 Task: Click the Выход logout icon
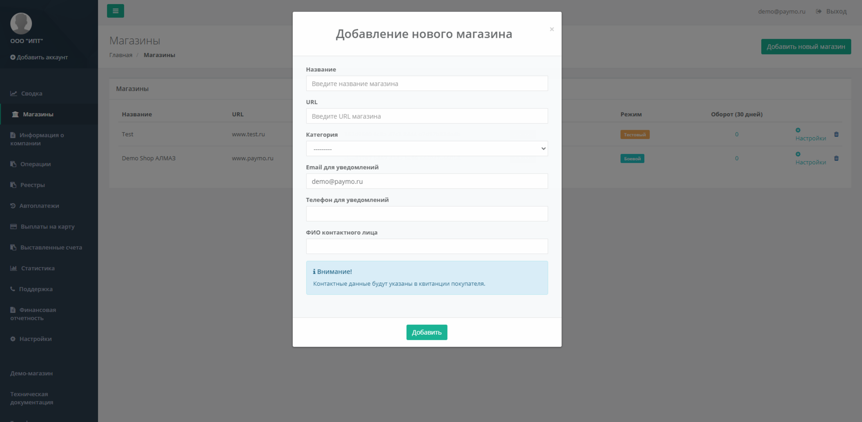click(819, 12)
